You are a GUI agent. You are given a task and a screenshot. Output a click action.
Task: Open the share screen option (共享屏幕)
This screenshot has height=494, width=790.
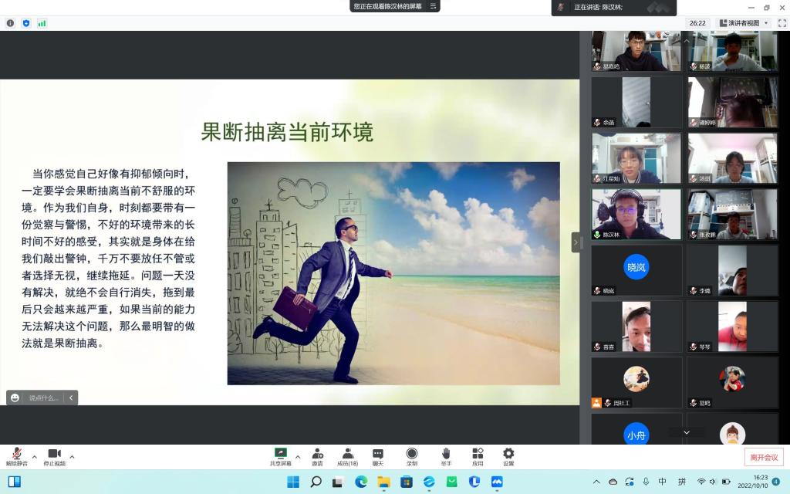pos(281,455)
